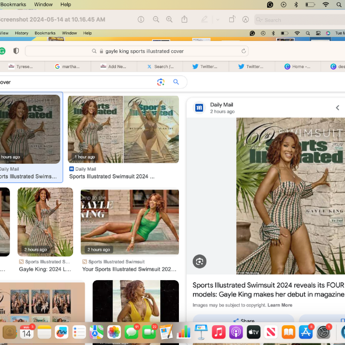Screen dimensions: 345x345
Task: Switch to the martha... Google tab
Action: coord(68,67)
